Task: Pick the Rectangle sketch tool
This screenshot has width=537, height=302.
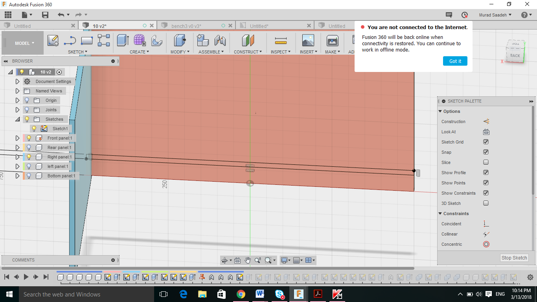Action: [87, 40]
